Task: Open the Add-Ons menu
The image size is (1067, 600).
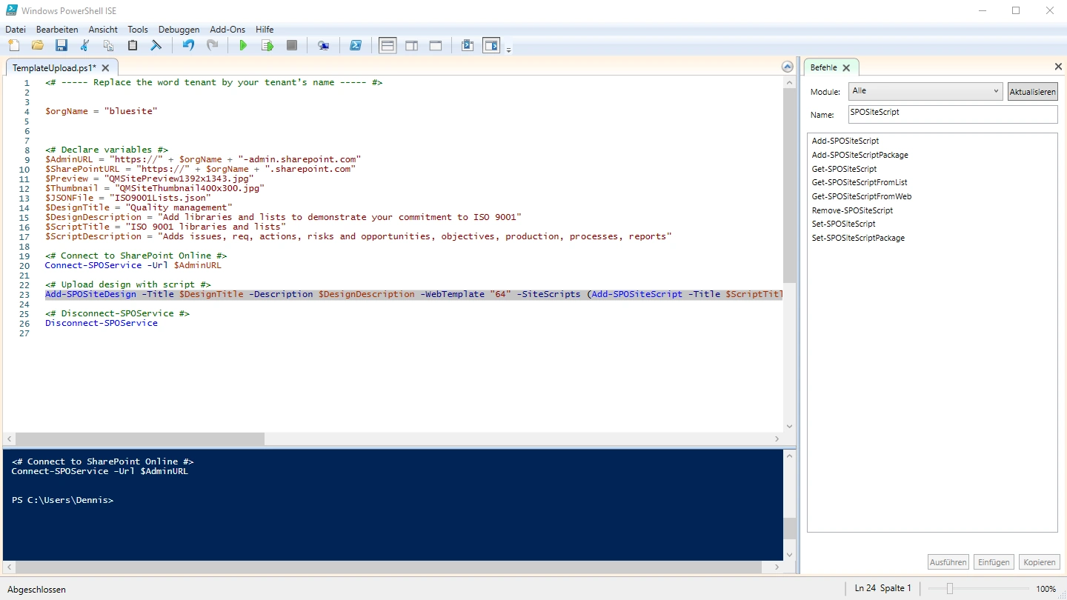Action: coord(227,30)
